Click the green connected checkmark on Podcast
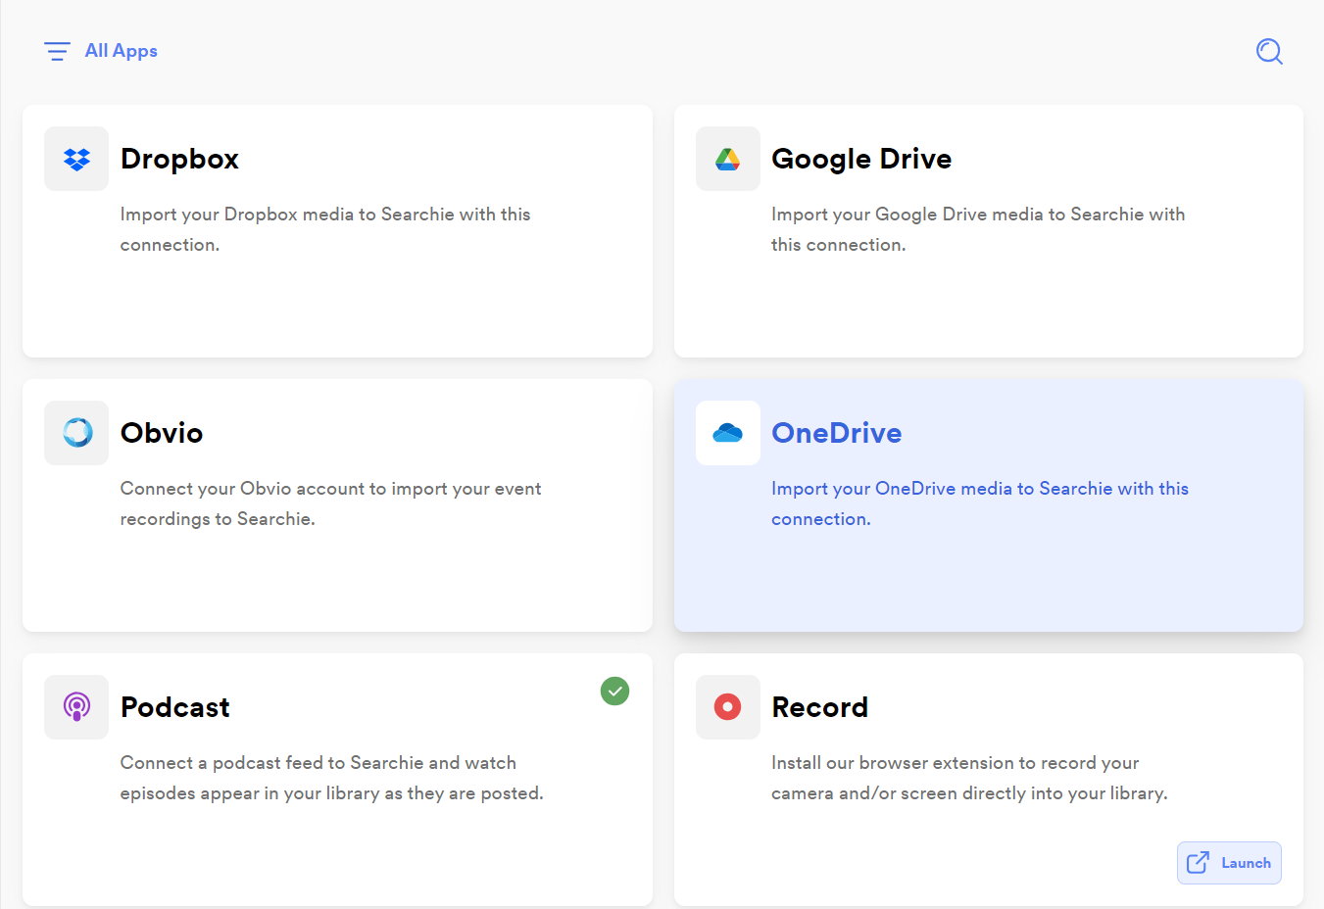The width and height of the screenshot is (1324, 909). click(x=614, y=692)
